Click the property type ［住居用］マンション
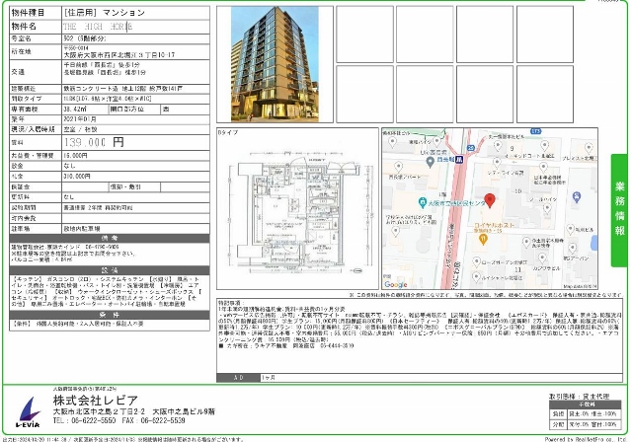The height and width of the screenshot is (442, 632). [104, 13]
